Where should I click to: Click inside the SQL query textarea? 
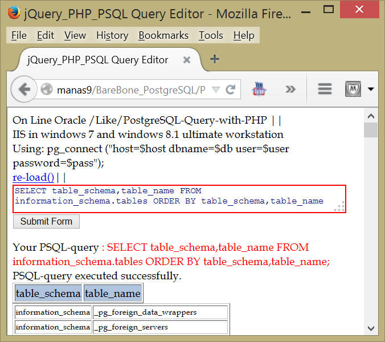tap(179, 199)
